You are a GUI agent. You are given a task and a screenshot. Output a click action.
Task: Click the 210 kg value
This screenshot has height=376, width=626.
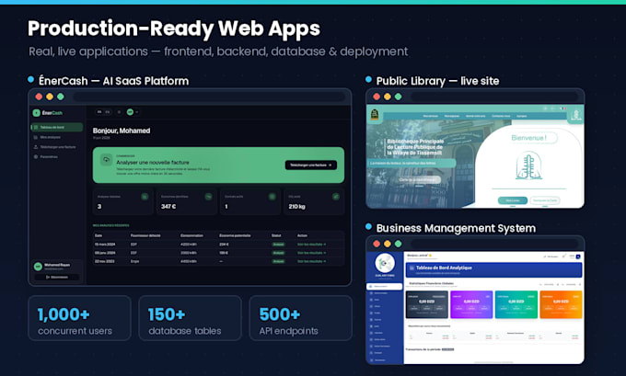(x=296, y=207)
